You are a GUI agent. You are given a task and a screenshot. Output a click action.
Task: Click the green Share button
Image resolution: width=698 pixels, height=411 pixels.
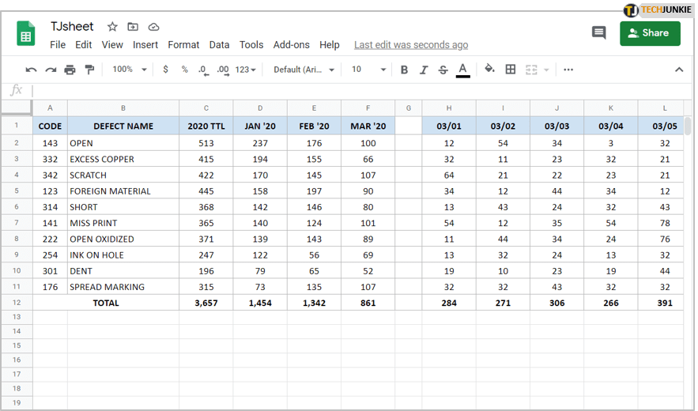pos(650,33)
